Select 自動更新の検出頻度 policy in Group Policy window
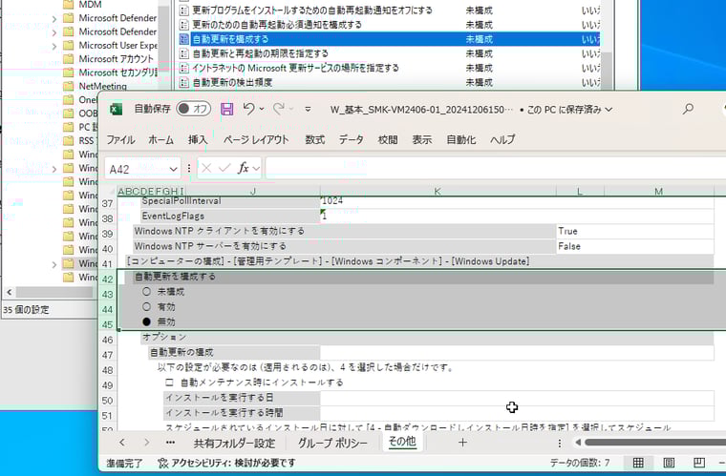This screenshot has height=476, width=726. [389, 83]
